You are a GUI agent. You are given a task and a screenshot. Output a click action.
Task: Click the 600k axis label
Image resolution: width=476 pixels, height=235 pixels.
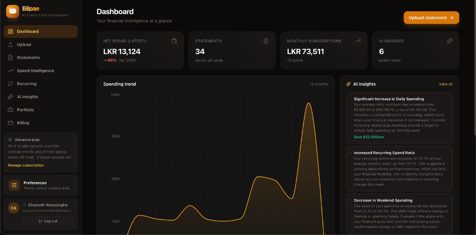click(x=115, y=95)
